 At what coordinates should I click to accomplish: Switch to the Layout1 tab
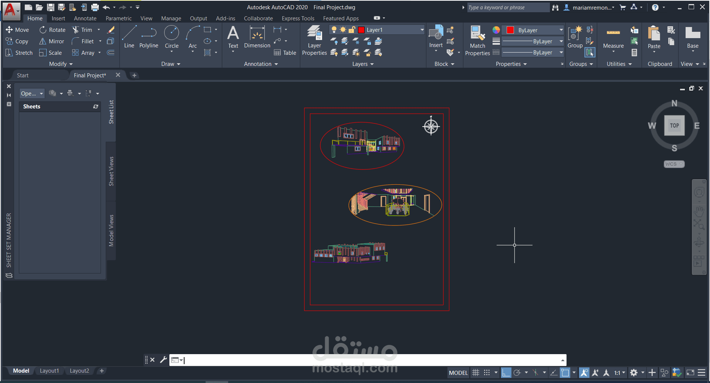(x=49, y=371)
